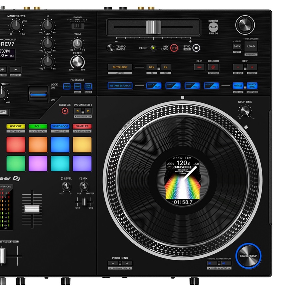The height and width of the screenshot is (286, 286).
Task: Select the deck HOT CUE button
Action: [238, 86]
